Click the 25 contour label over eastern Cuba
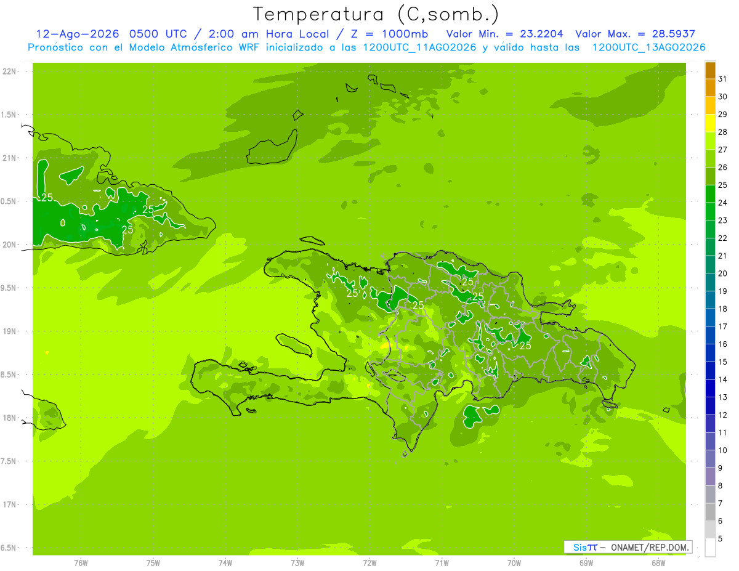The image size is (739, 571). pyautogui.click(x=148, y=209)
